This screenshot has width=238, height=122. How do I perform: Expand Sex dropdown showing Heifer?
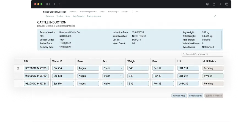pos(113,83)
